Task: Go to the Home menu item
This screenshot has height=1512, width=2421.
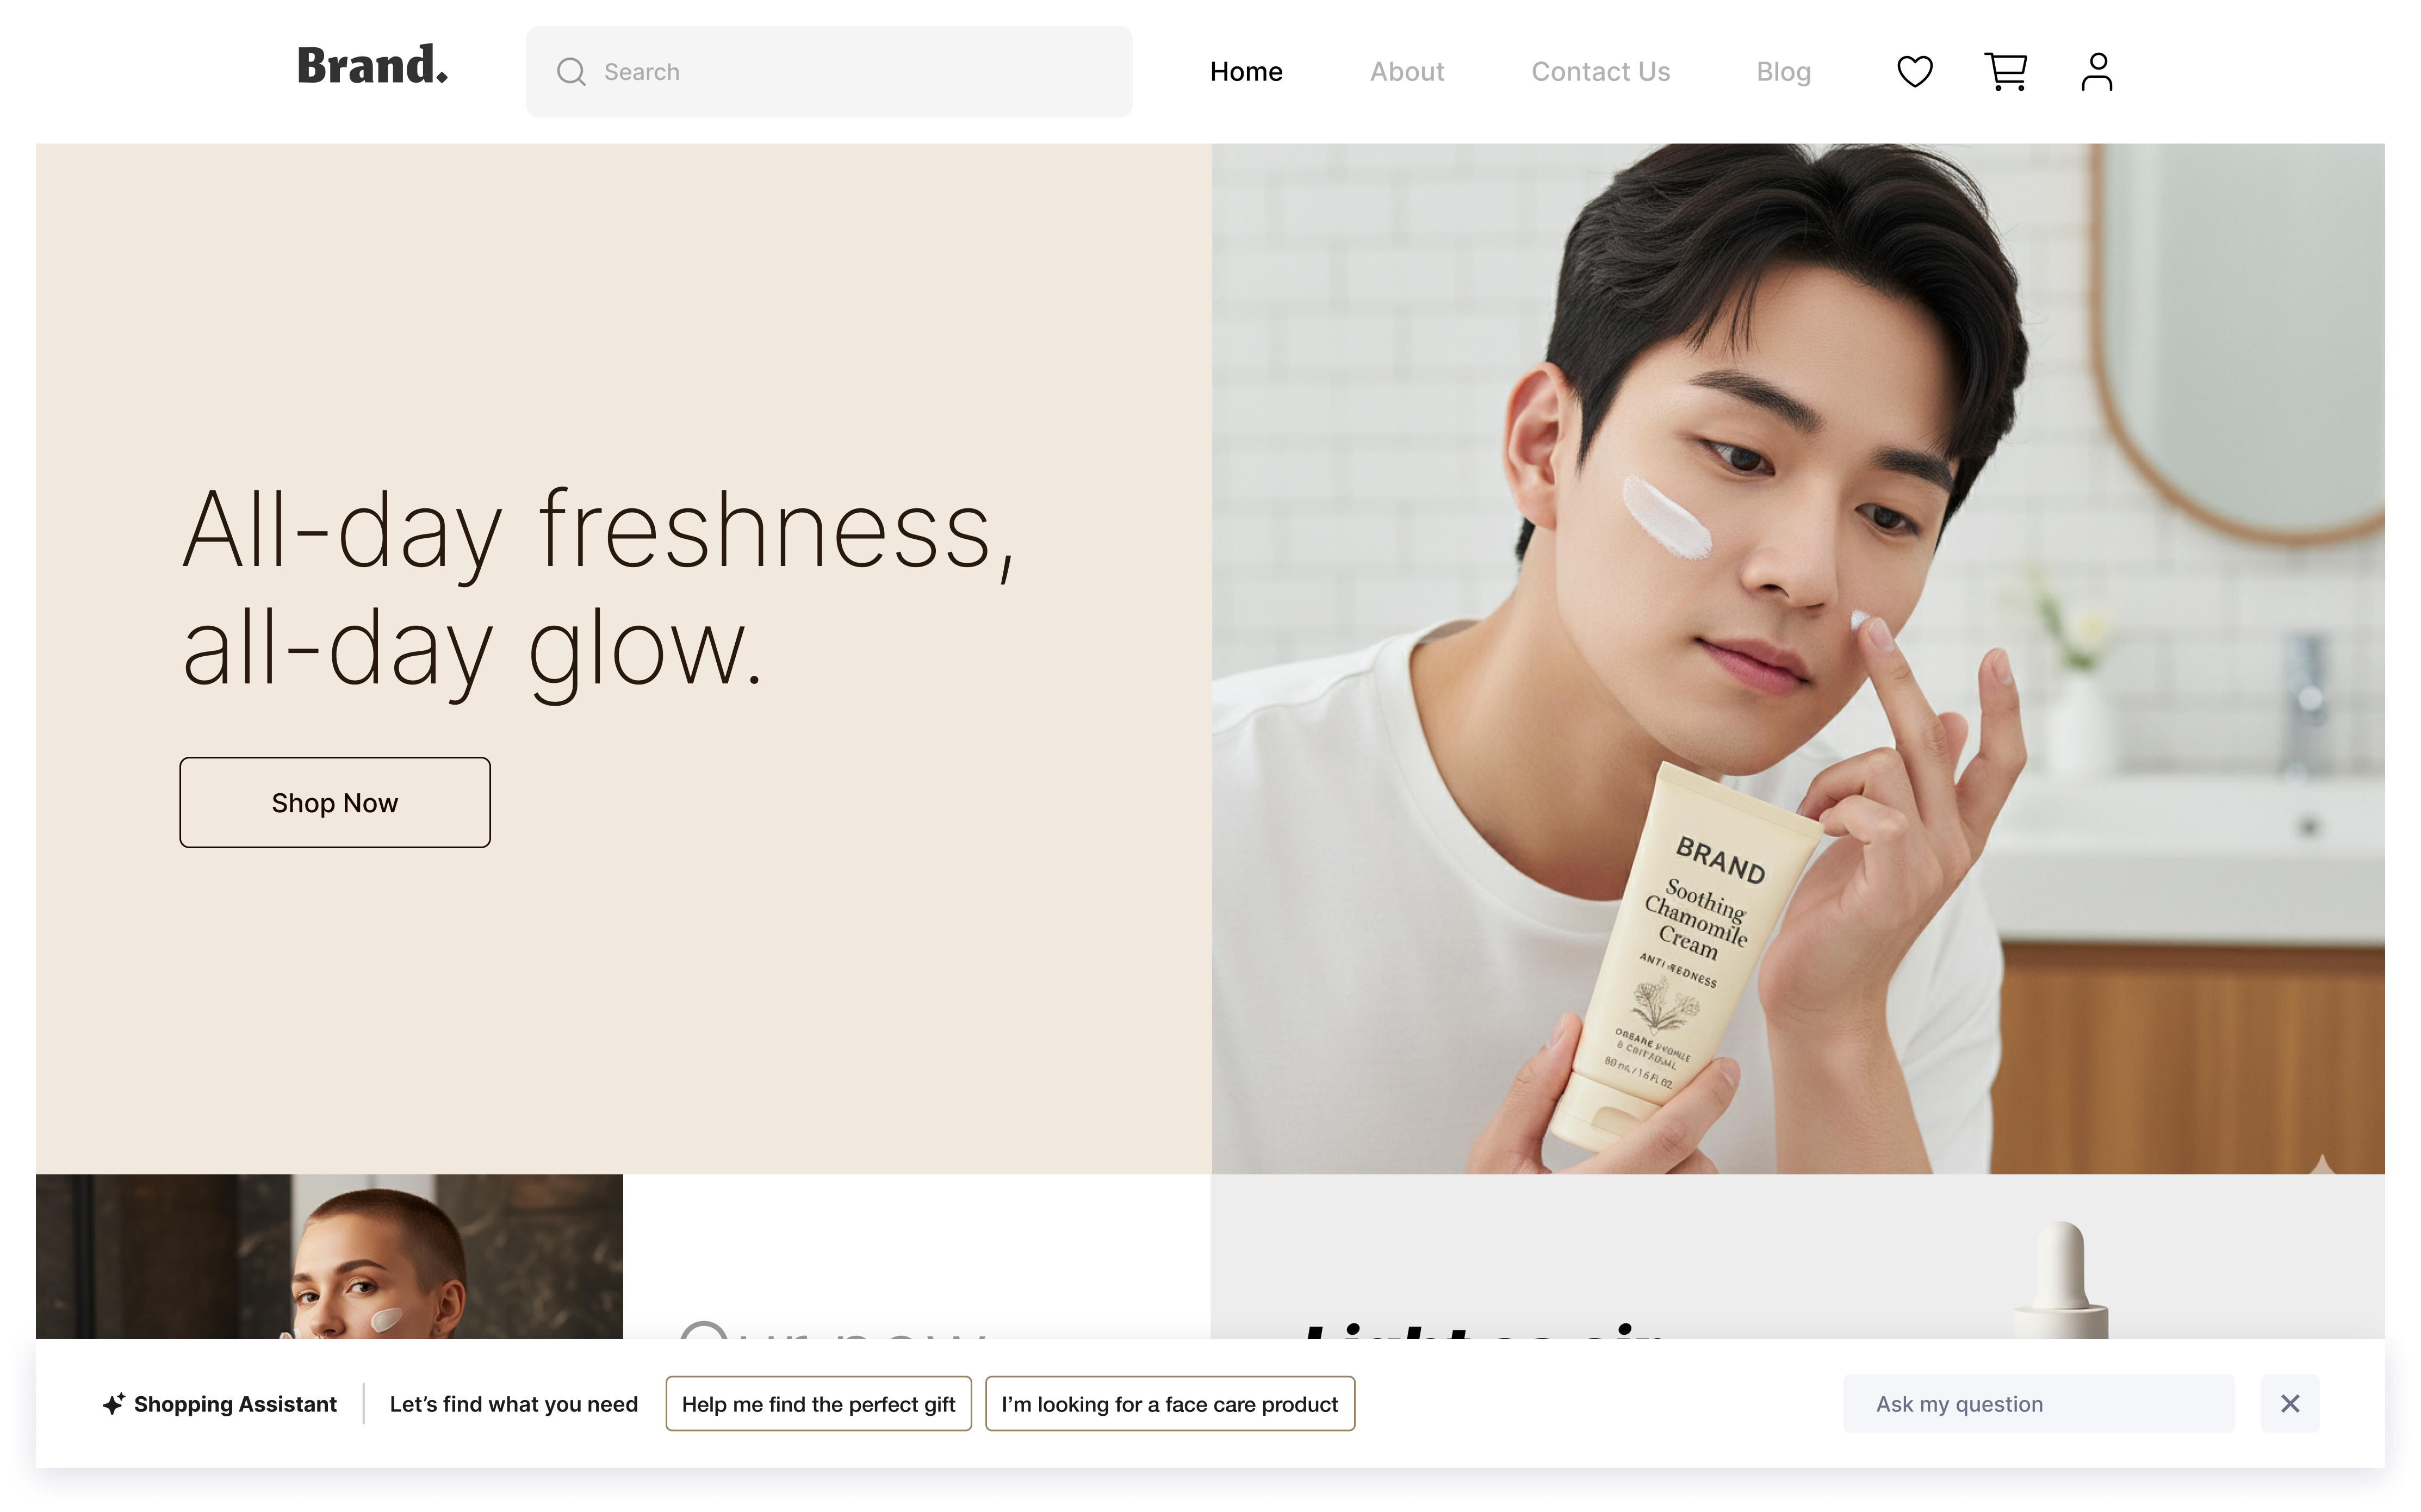Action: [x=1245, y=72]
